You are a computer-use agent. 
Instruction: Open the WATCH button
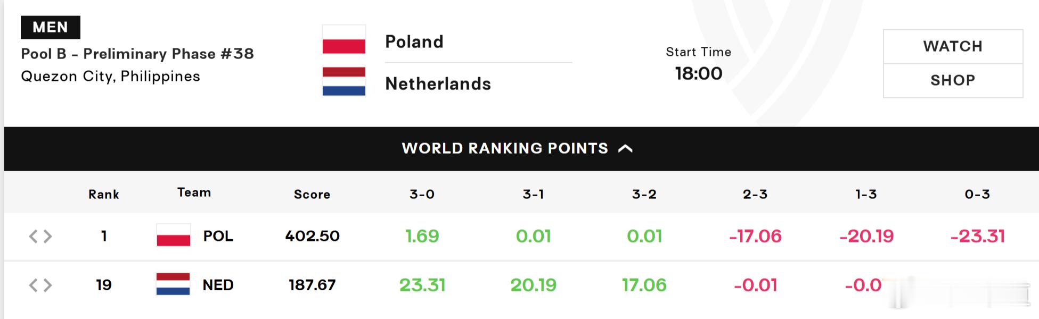pos(953,46)
